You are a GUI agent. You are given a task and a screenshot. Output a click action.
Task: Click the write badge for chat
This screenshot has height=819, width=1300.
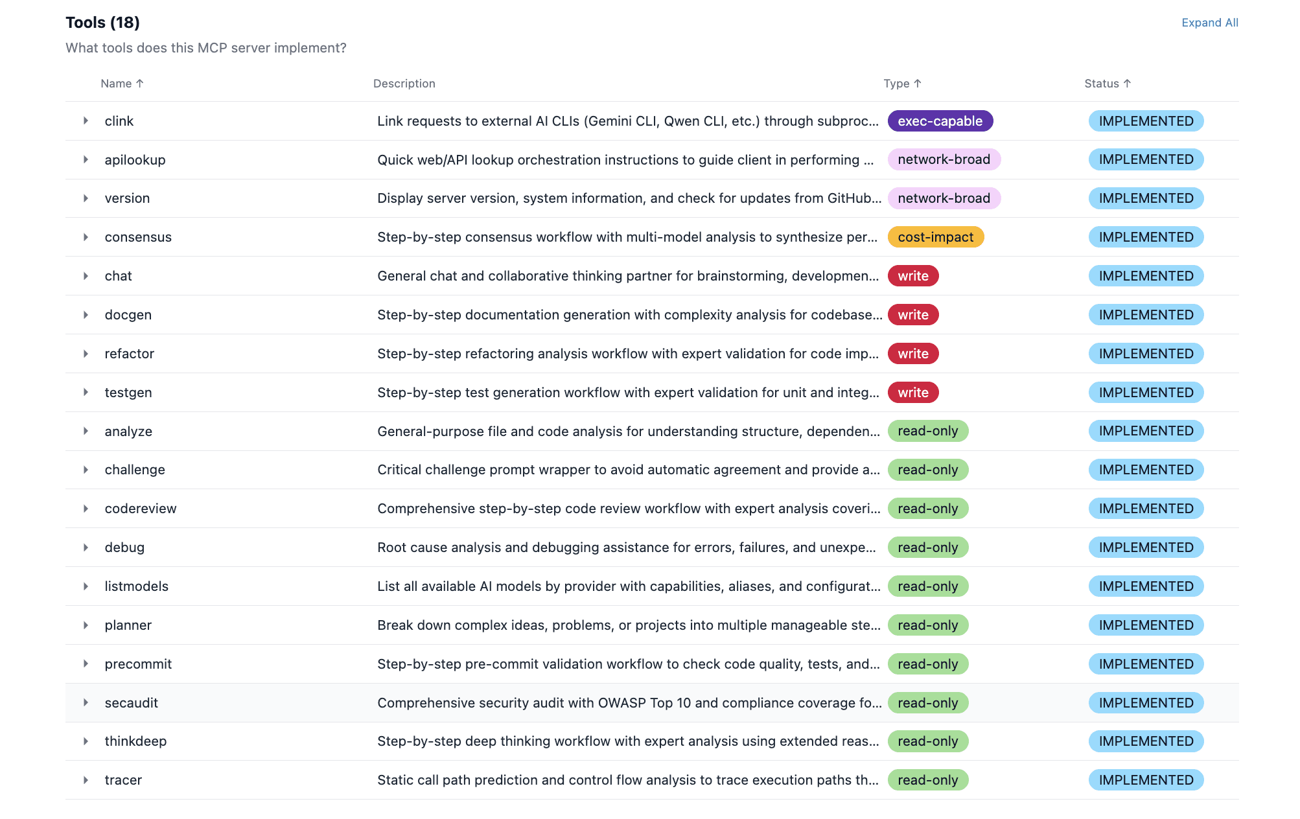coord(912,276)
